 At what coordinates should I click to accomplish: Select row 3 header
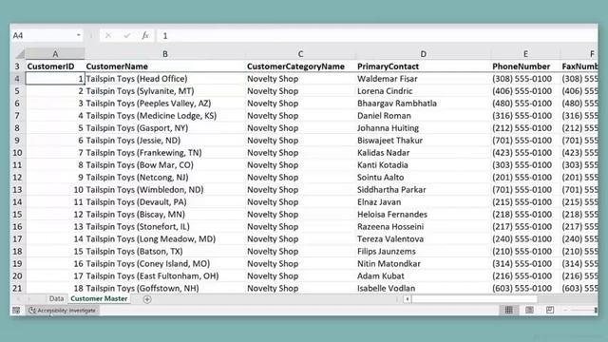coord(17,66)
